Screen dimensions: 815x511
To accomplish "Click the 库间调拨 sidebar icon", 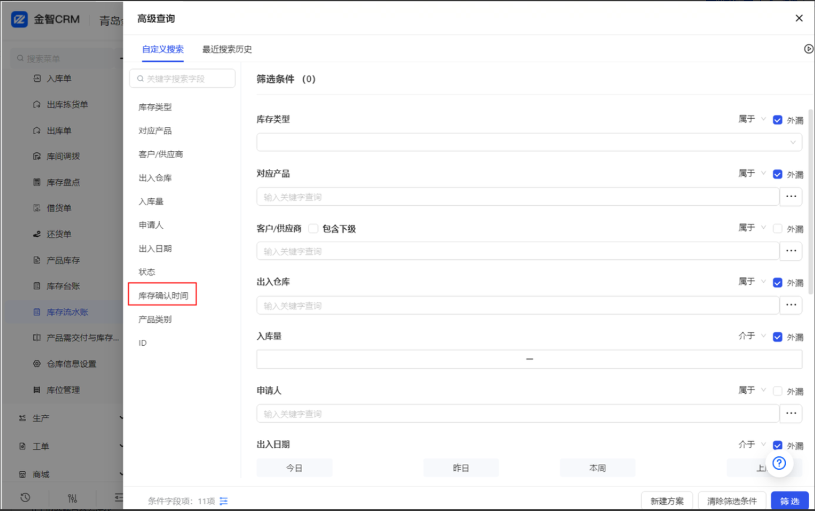I will coord(37,156).
